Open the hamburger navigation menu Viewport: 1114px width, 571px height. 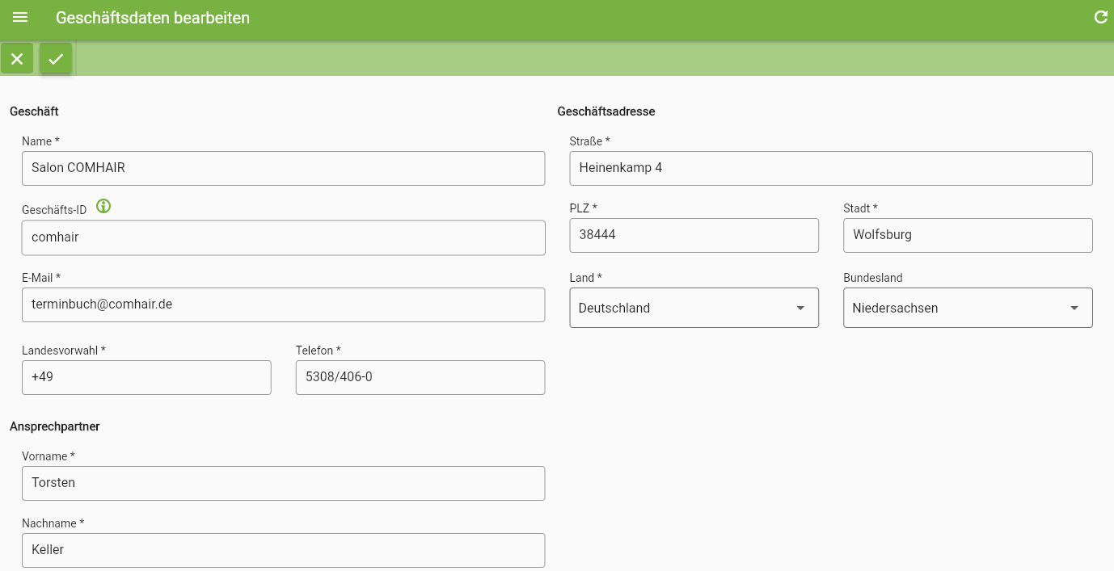(20, 18)
